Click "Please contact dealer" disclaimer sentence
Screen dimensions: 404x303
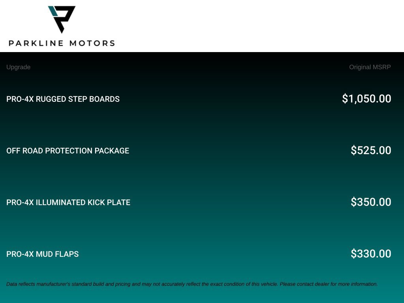[x=329, y=284]
